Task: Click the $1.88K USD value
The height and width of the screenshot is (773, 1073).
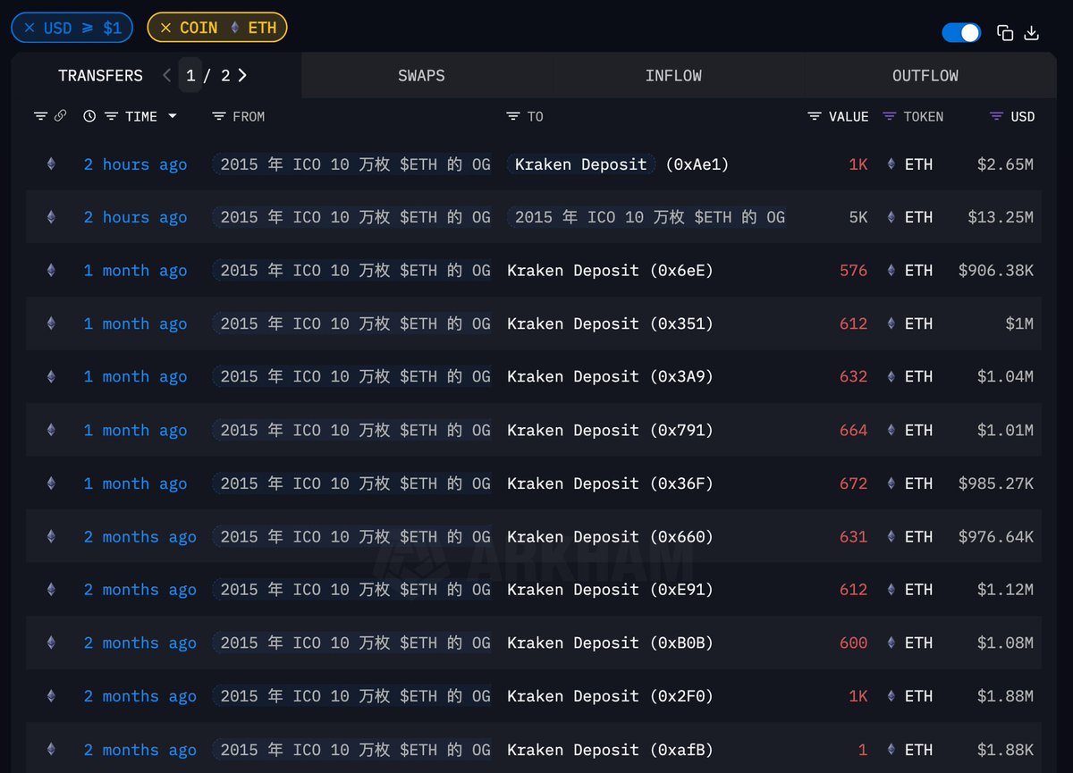Action: [x=1005, y=750]
